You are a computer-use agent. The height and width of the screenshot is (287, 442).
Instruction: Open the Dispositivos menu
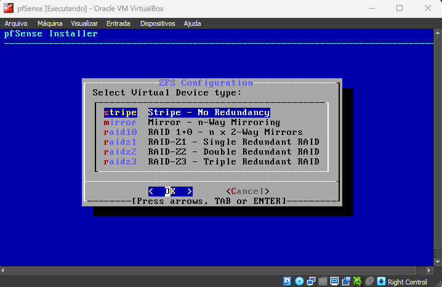tap(158, 23)
